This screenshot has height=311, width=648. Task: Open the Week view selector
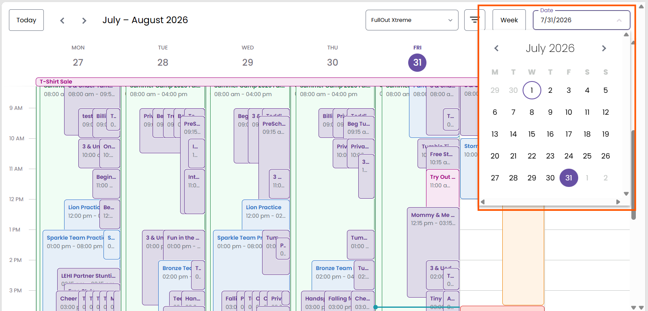point(509,20)
